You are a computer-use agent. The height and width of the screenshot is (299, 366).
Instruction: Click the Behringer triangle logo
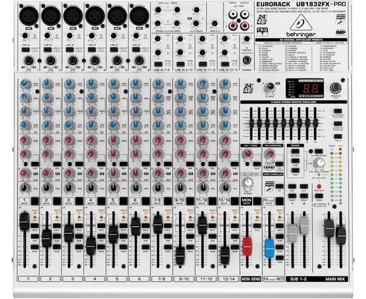point(301,23)
